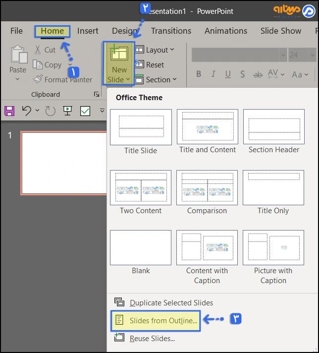Click the Duplicate Selected Slides icon

119,302
